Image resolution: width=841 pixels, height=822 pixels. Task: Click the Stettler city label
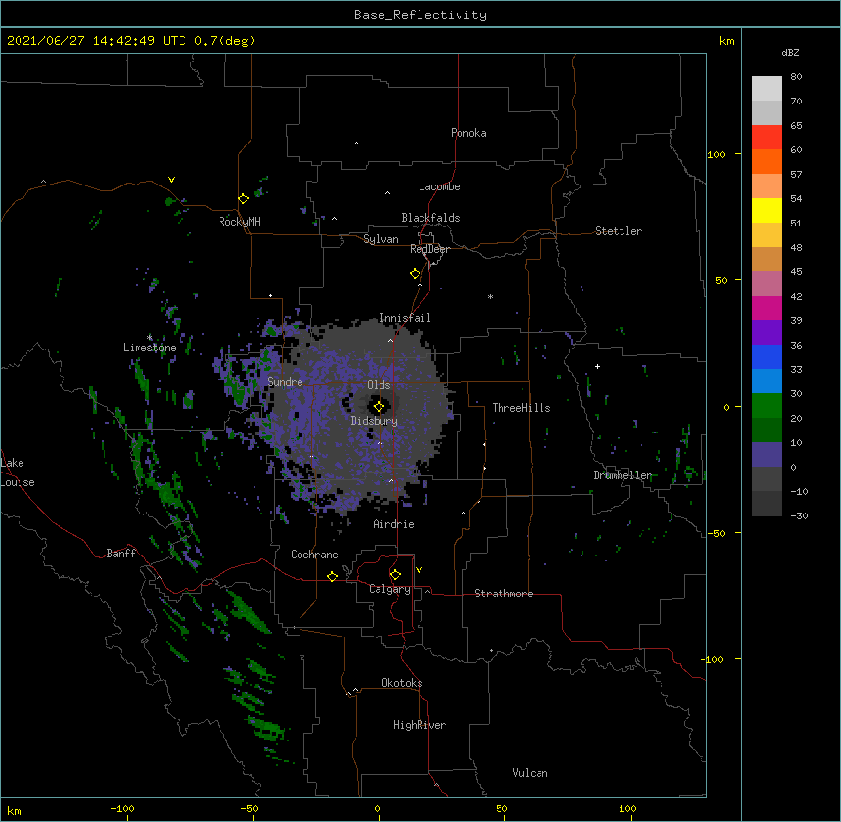tap(619, 231)
